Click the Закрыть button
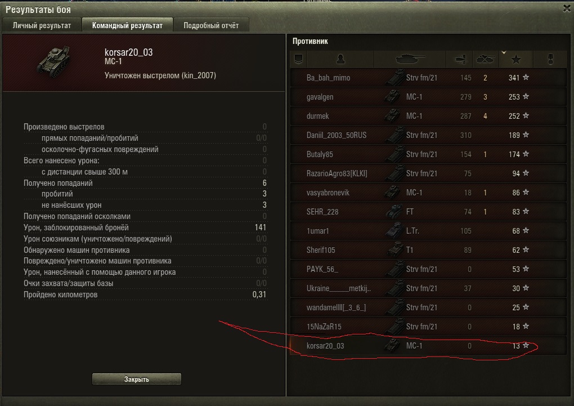This screenshot has width=574, height=406. click(137, 379)
